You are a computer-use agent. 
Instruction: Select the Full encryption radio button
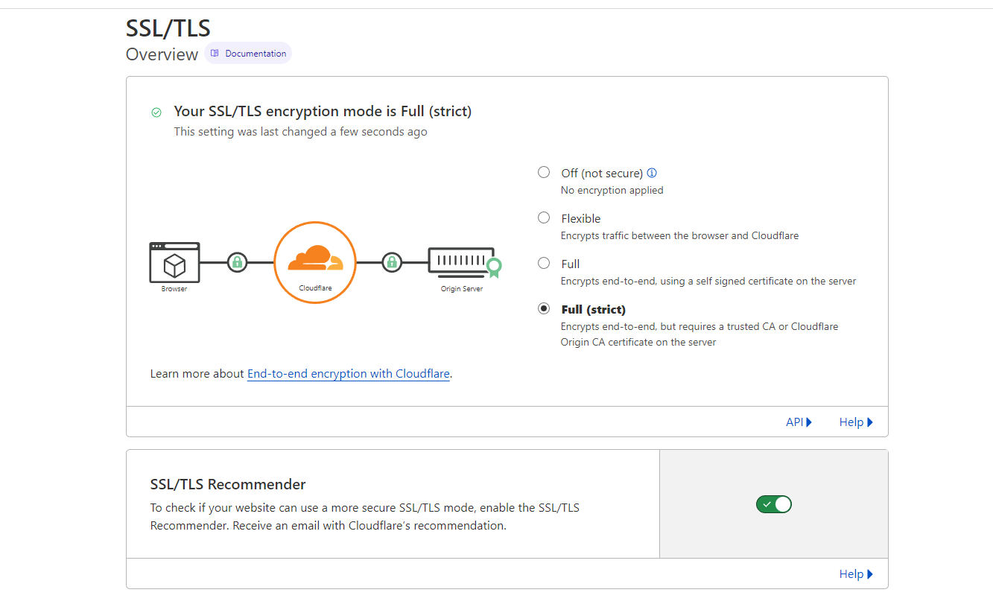point(544,264)
